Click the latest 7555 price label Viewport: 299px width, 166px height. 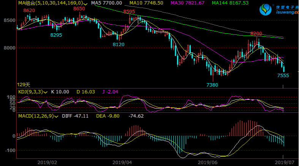[x=283, y=75]
